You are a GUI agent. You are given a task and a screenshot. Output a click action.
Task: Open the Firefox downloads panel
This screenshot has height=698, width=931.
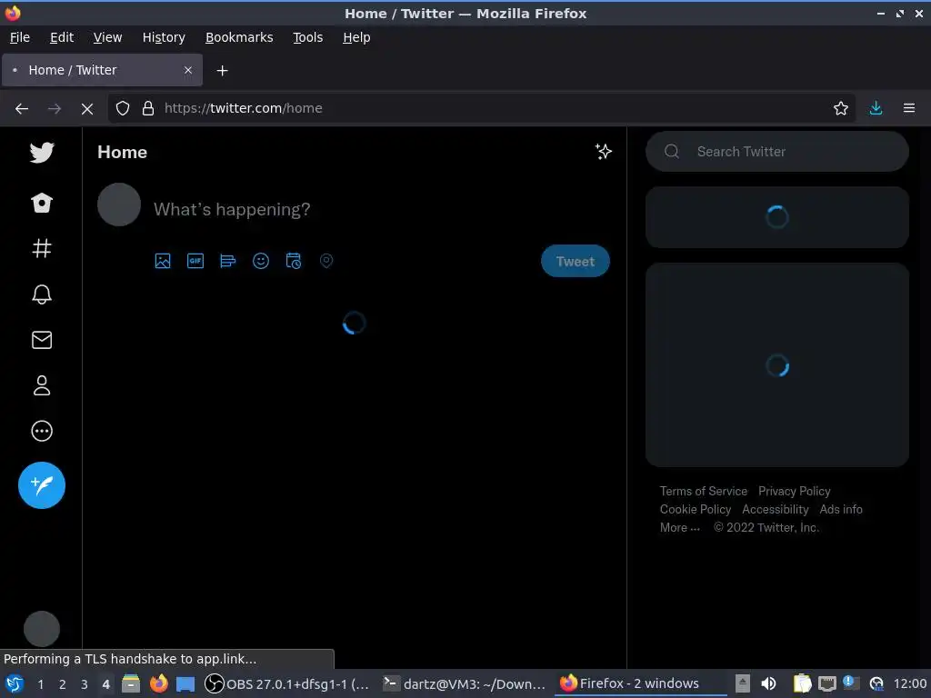876,108
